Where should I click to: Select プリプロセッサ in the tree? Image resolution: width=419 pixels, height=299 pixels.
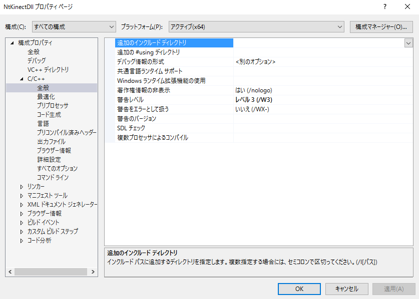(x=53, y=106)
